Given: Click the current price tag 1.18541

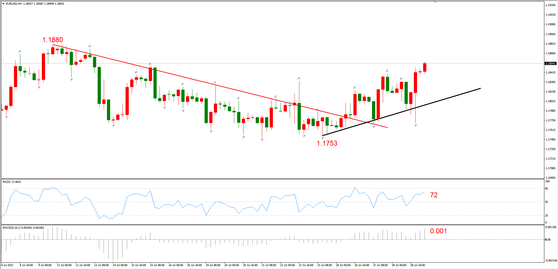Looking at the screenshot, I should click(550, 63).
